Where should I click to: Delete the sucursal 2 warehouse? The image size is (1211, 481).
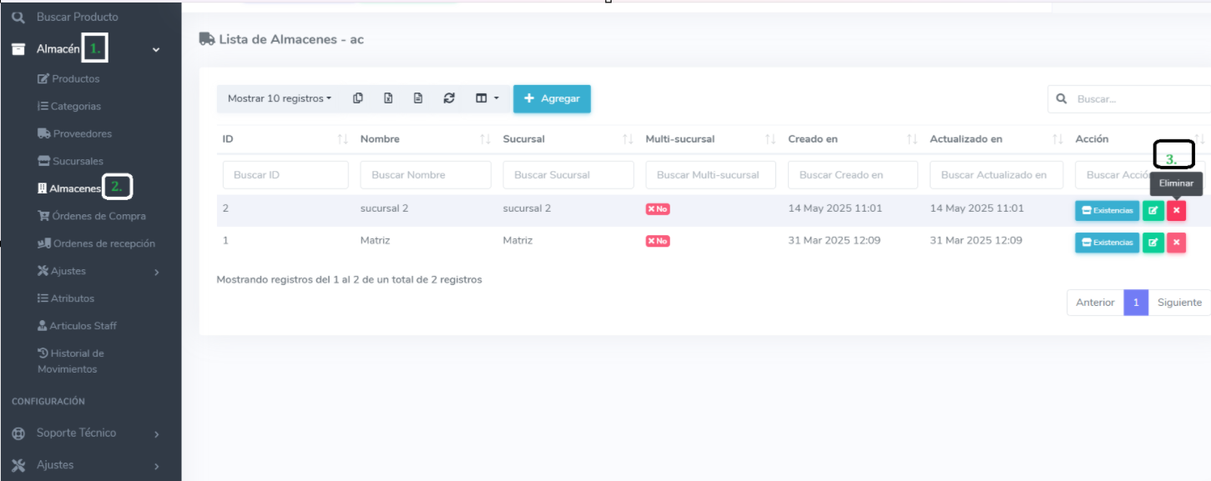(x=1176, y=211)
